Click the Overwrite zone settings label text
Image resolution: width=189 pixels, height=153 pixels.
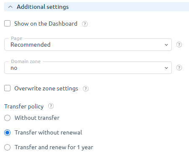click(x=46, y=88)
